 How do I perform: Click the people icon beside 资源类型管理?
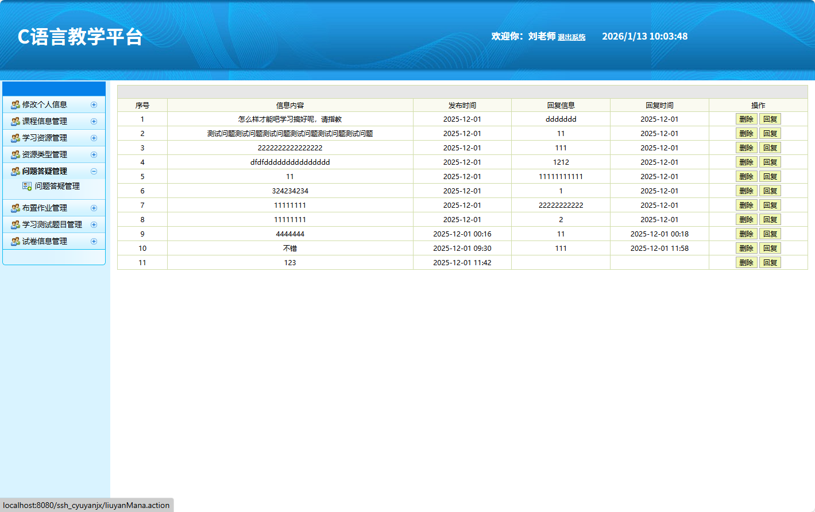coord(16,155)
